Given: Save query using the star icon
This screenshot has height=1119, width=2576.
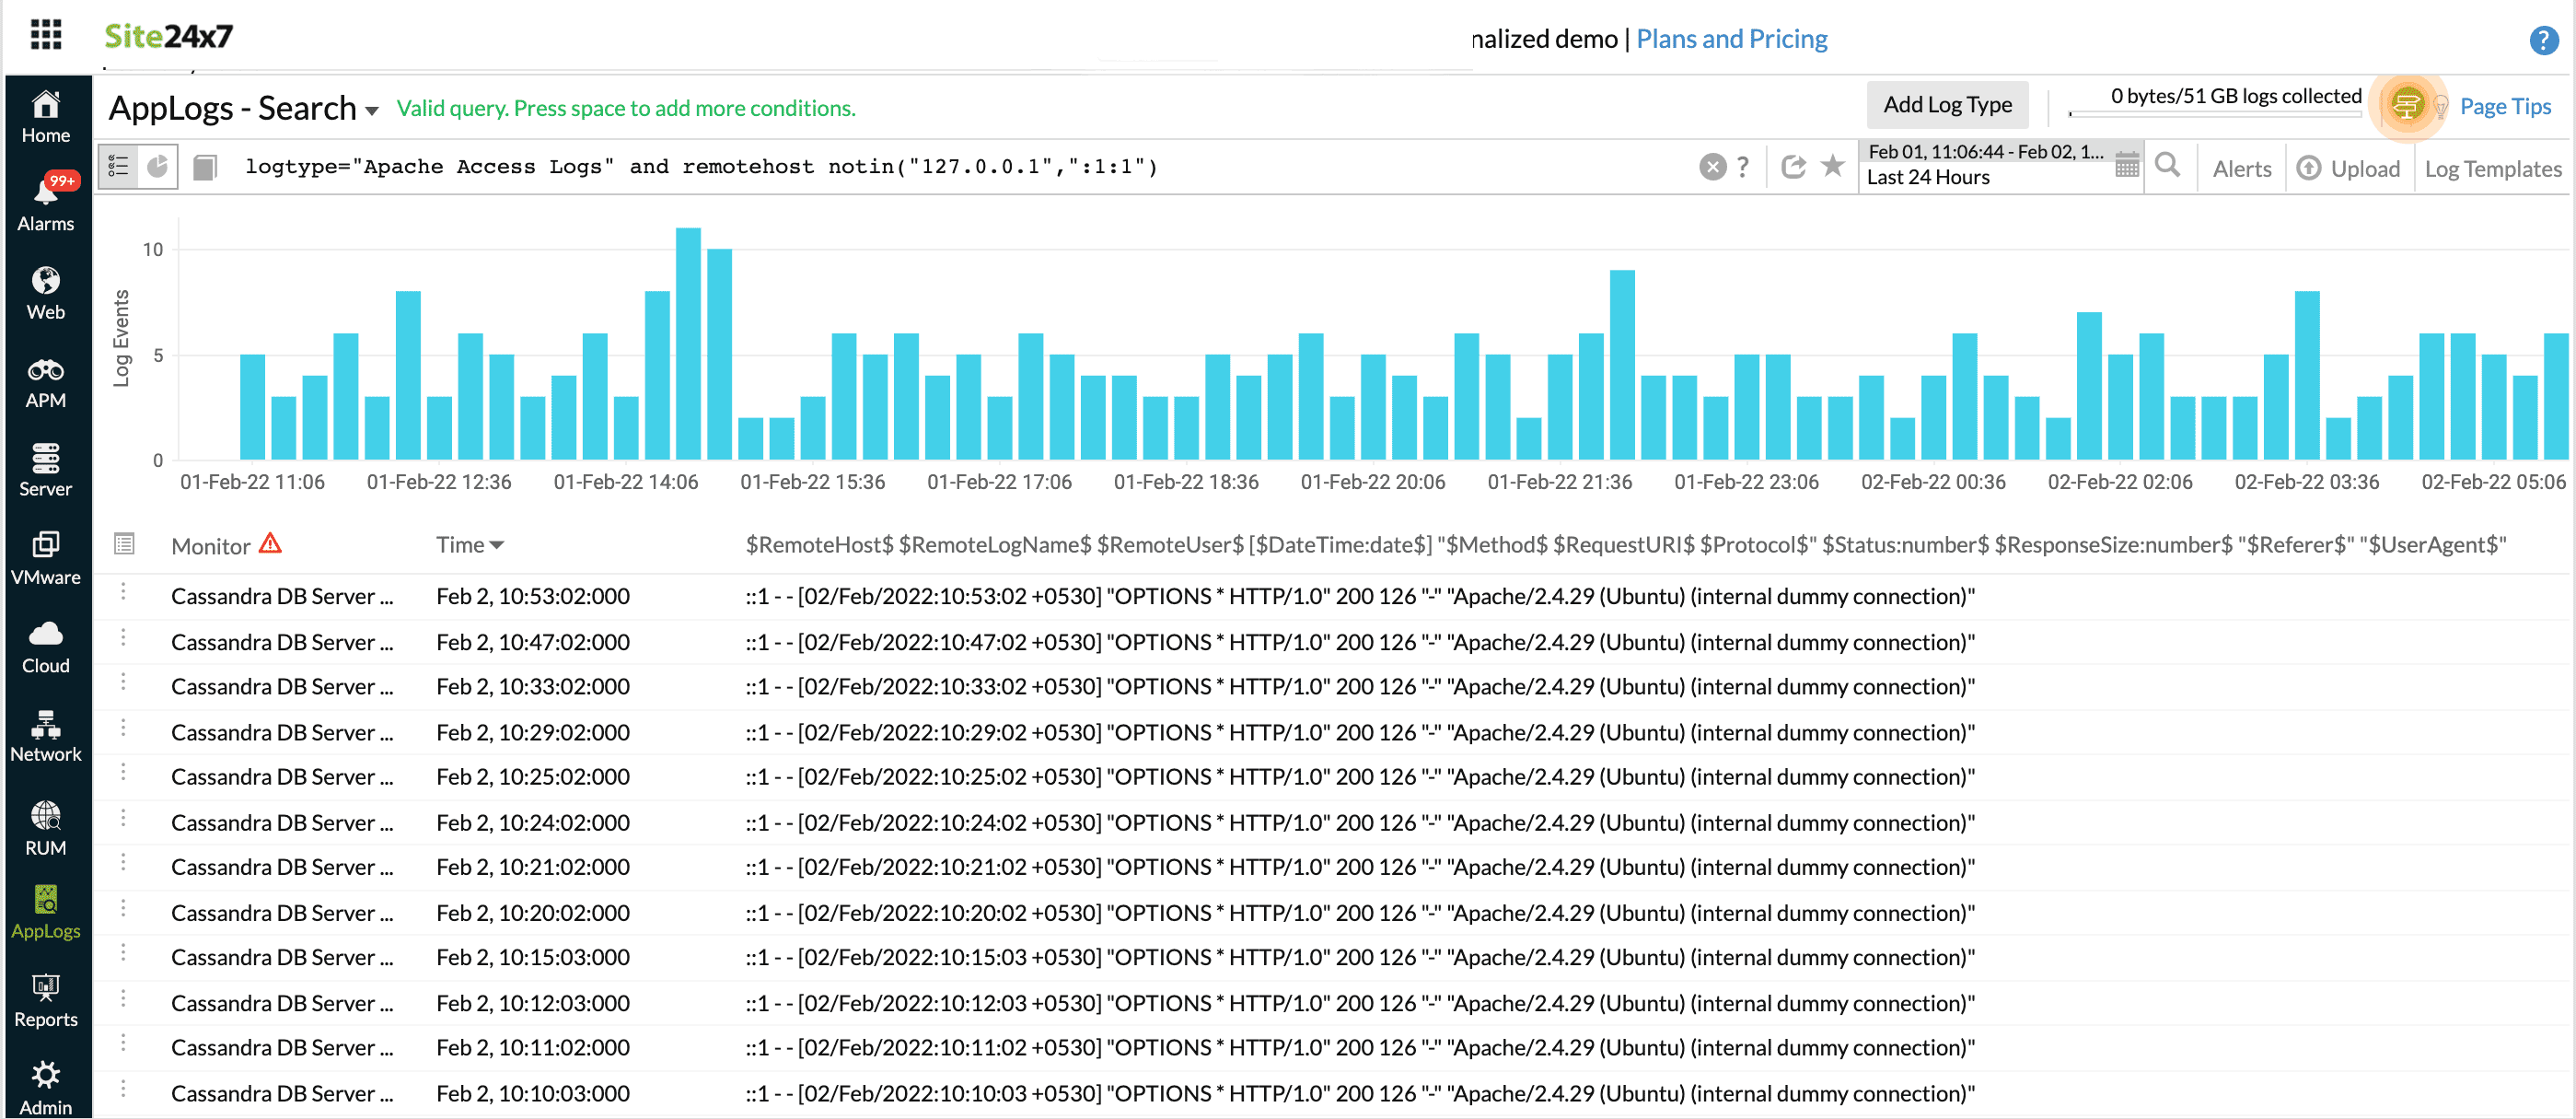Looking at the screenshot, I should click(x=1832, y=166).
